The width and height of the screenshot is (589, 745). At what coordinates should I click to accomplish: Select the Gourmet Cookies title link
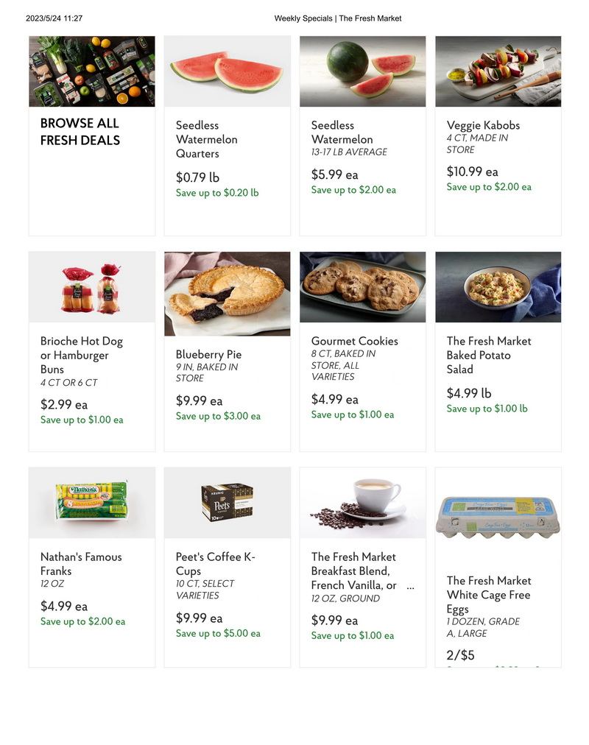coord(354,341)
